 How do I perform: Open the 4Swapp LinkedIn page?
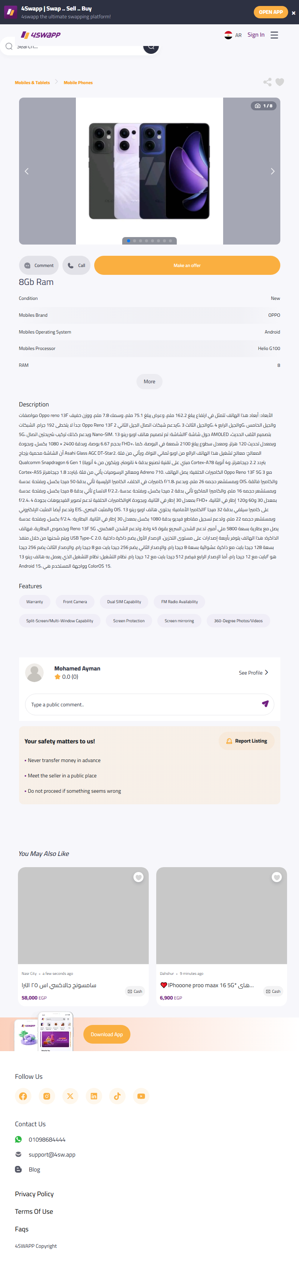94,1096
